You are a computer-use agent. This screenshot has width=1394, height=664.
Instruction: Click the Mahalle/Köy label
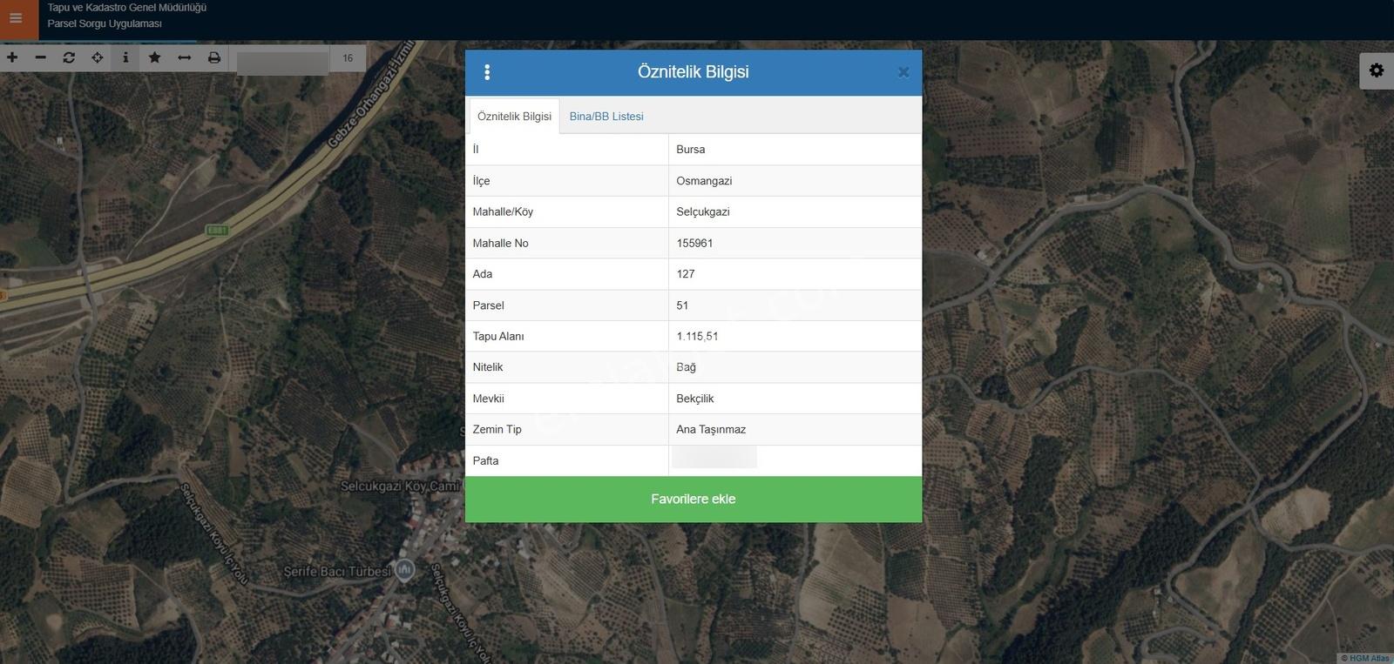[503, 211]
